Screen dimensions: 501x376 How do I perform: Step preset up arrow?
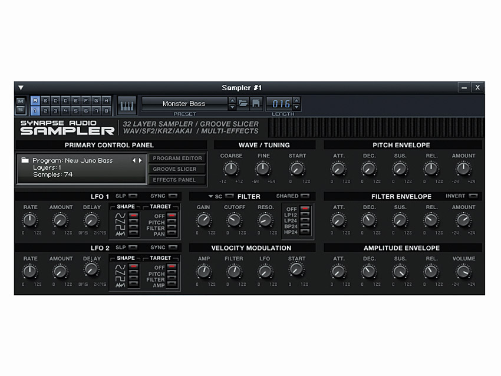click(232, 100)
